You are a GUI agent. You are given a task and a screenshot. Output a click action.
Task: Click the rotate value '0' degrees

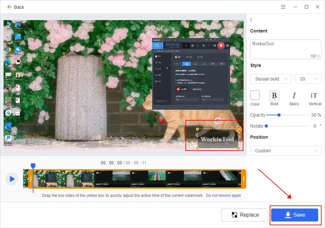coord(315,126)
